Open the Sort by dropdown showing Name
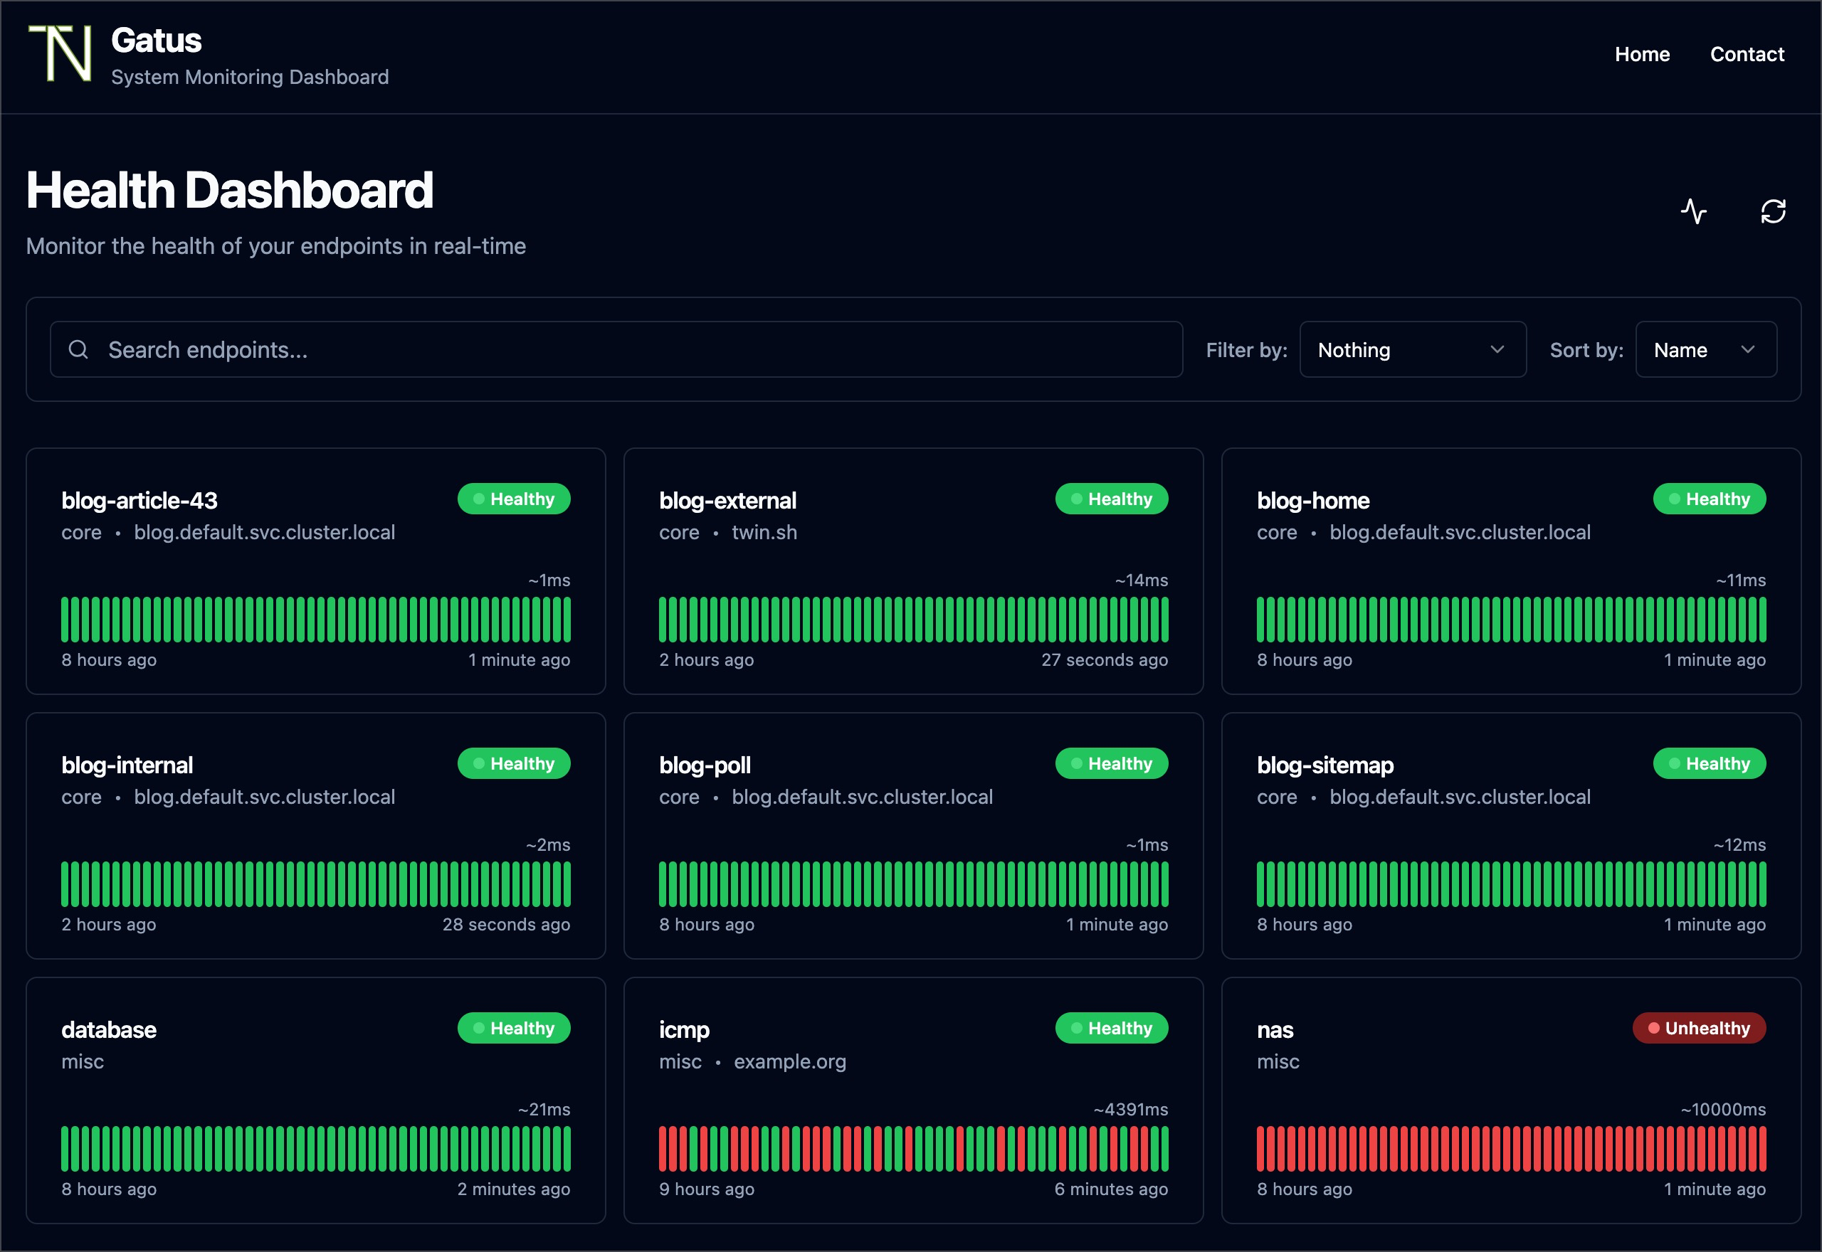The image size is (1822, 1252). [x=1706, y=349]
